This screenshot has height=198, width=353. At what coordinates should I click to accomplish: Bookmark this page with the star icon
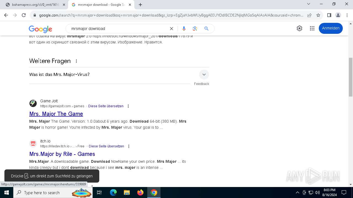coord(318,15)
